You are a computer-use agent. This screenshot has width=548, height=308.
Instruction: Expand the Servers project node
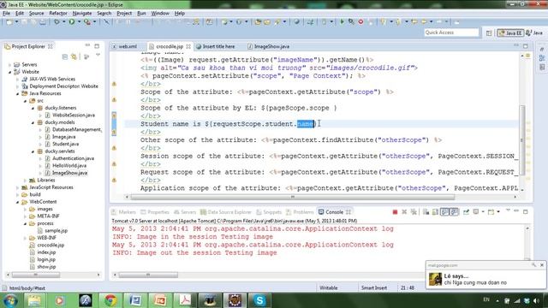pyautogui.click(x=9, y=65)
